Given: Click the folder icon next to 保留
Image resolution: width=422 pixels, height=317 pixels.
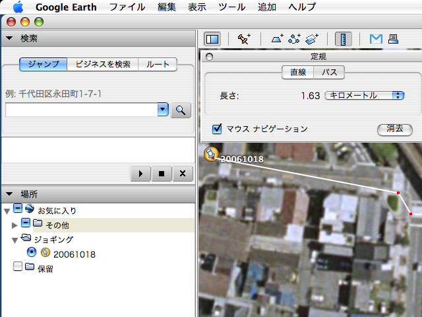Looking at the screenshot, I should (30, 267).
